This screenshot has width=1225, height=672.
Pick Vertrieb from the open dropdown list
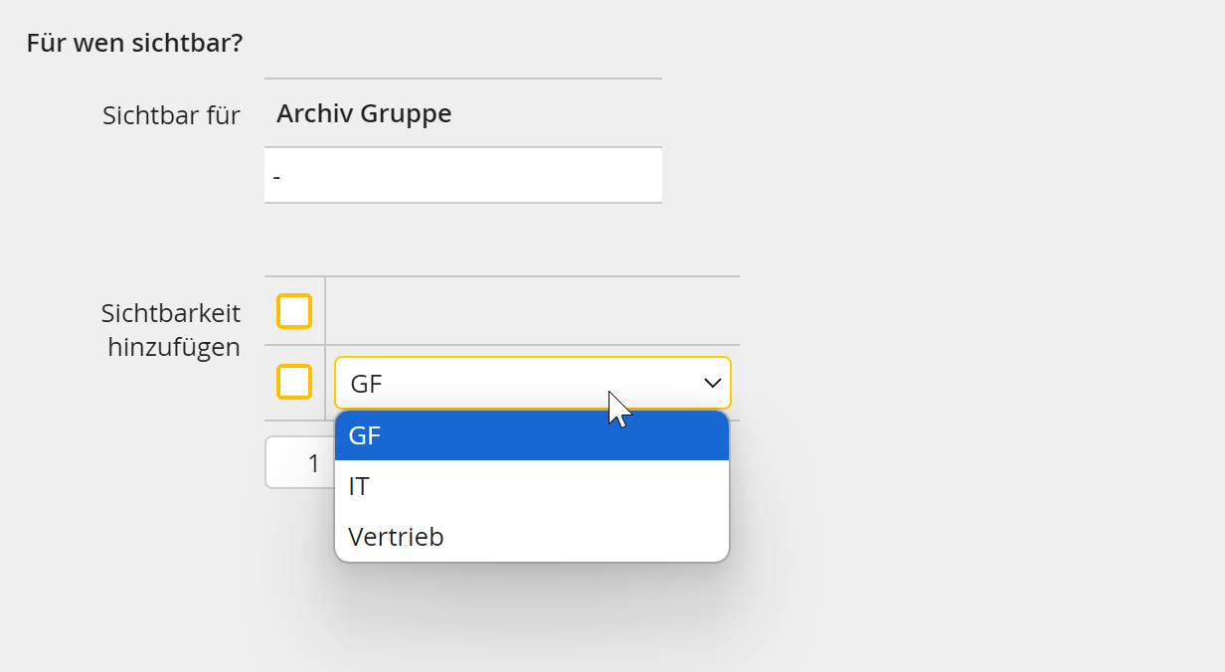coord(532,537)
